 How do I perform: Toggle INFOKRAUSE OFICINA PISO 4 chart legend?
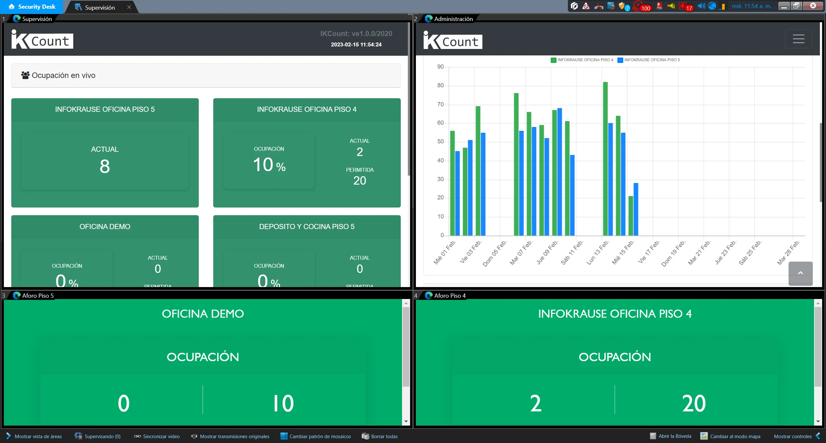pos(582,60)
